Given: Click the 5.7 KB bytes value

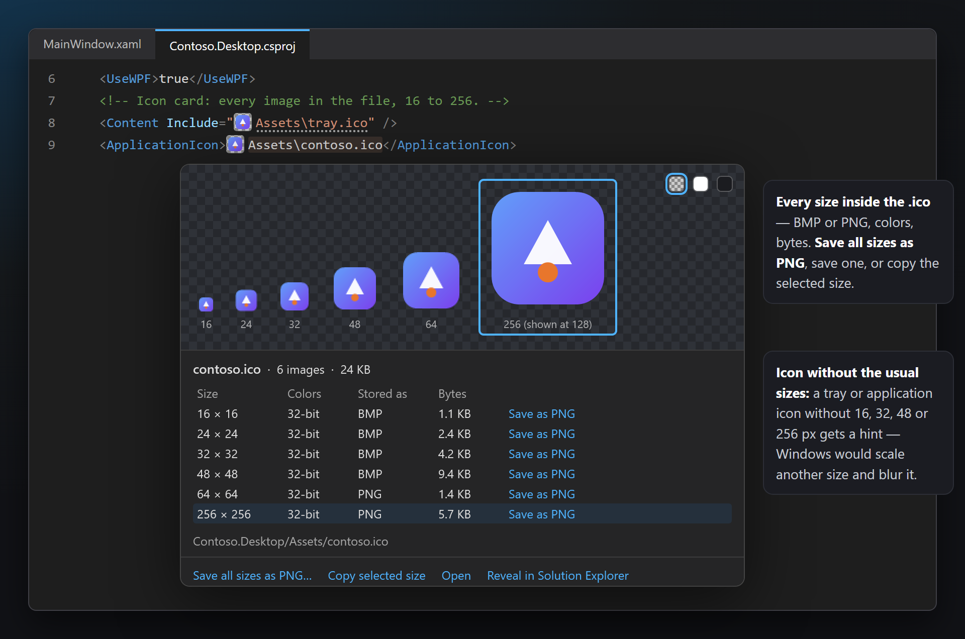Looking at the screenshot, I should (x=454, y=514).
